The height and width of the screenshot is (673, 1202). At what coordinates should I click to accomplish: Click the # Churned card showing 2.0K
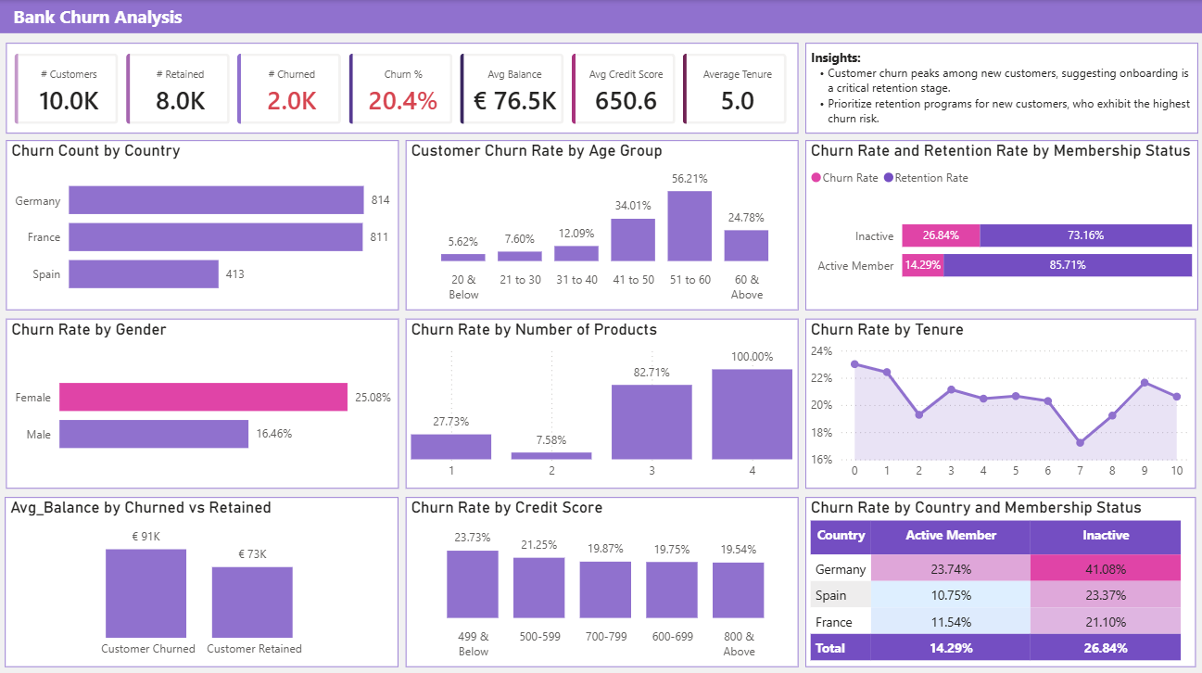click(290, 89)
